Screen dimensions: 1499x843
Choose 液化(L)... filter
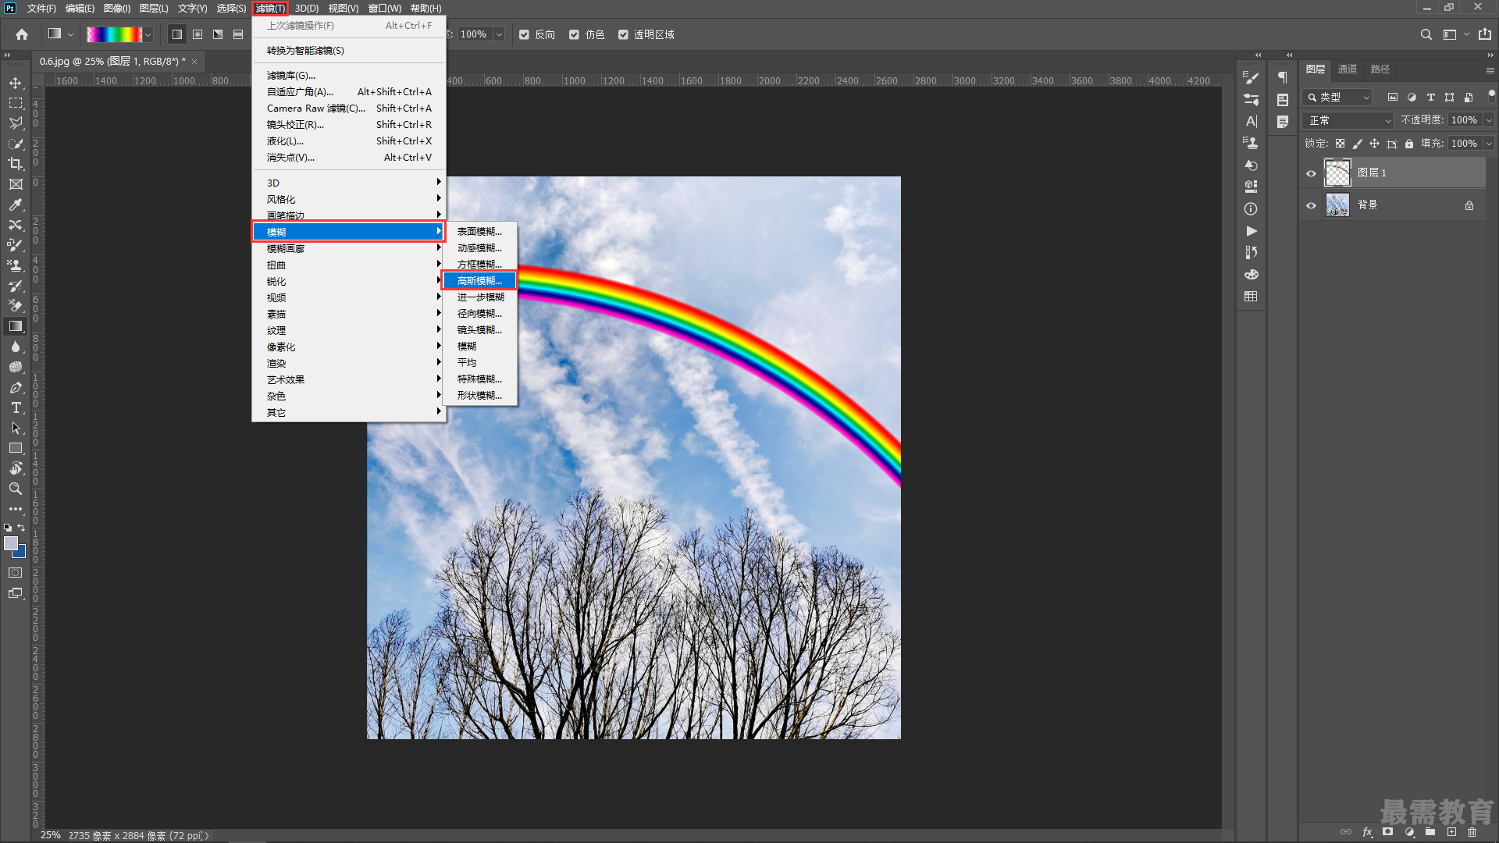pyautogui.click(x=348, y=141)
